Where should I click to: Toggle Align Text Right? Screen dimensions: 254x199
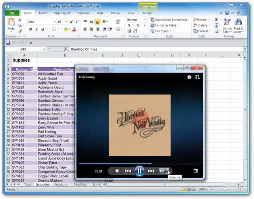pyautogui.click(x=97, y=29)
